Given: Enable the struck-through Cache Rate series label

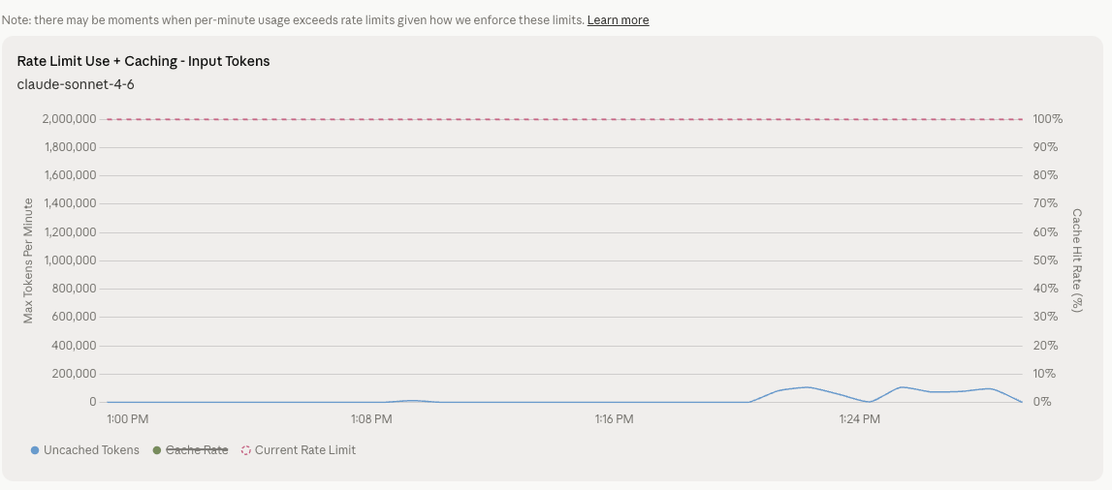Looking at the screenshot, I should pyautogui.click(x=197, y=450).
